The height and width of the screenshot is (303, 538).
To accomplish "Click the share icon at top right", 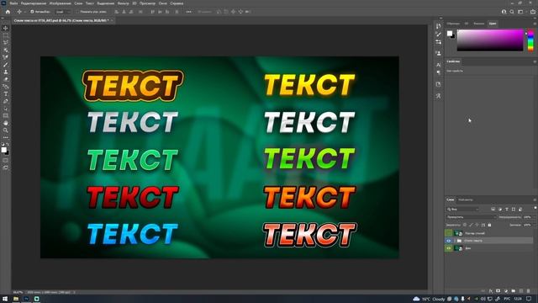I will tap(532, 12).
